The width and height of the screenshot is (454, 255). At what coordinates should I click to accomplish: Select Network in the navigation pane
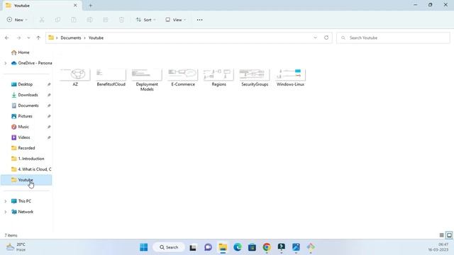click(26, 212)
